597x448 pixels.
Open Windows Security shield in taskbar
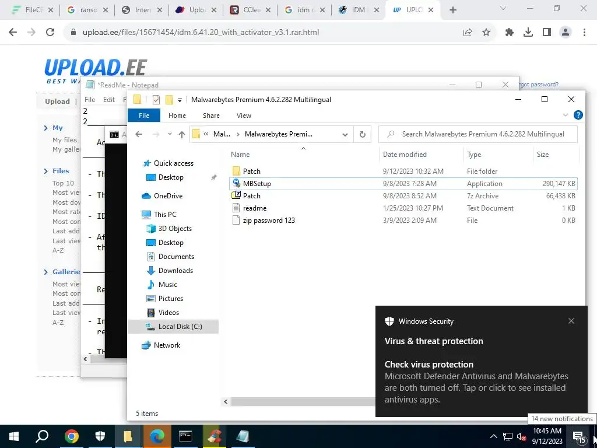100,436
